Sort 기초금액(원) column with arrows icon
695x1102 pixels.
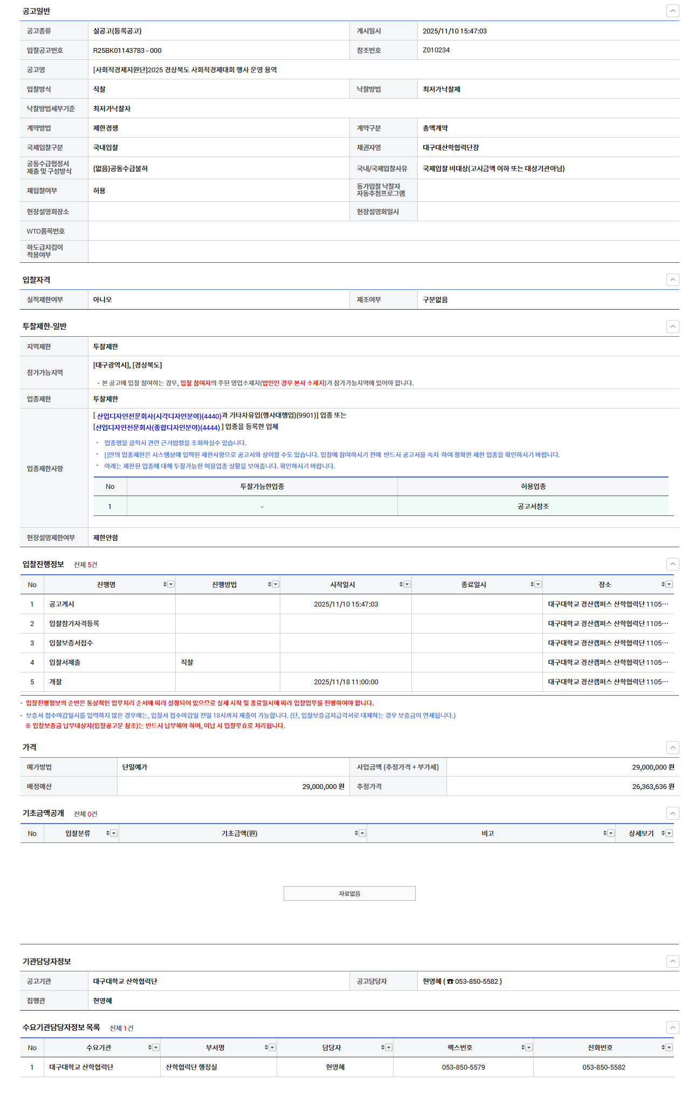click(356, 833)
